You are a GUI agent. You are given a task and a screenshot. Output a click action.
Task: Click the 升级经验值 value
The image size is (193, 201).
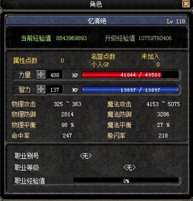155,38
